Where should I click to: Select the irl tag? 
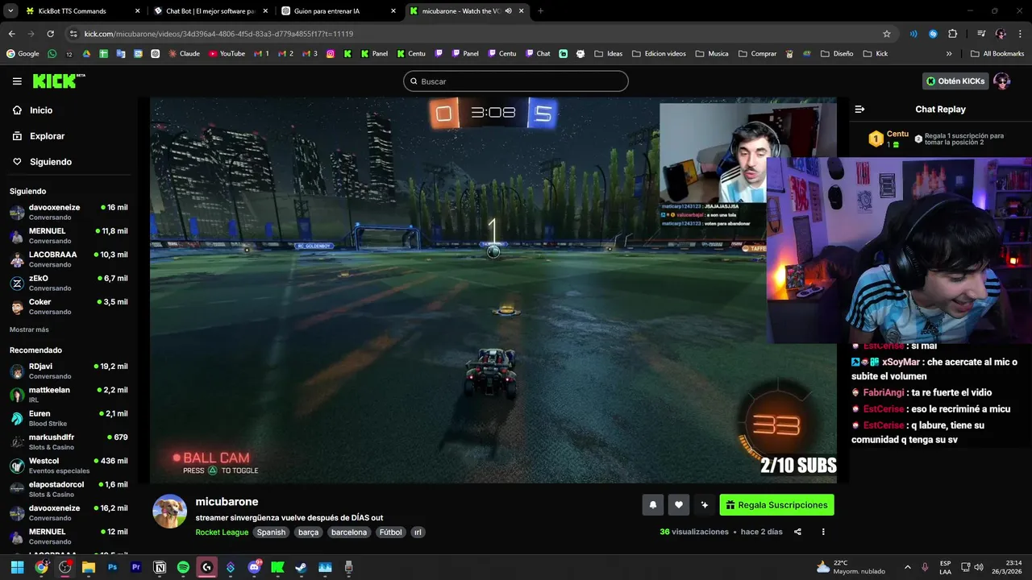click(x=418, y=532)
